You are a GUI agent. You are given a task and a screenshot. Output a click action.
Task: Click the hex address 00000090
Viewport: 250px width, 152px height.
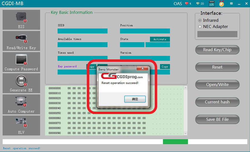[55, 133]
